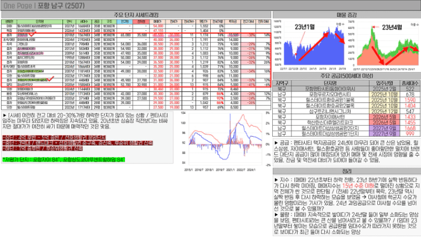Click the '▶ 지수' summary paragraph
Screen dimensions: 421x237
coord(347,194)
